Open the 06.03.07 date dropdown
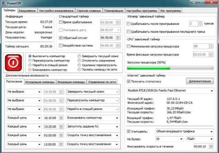219x153 pixels. point(110,30)
